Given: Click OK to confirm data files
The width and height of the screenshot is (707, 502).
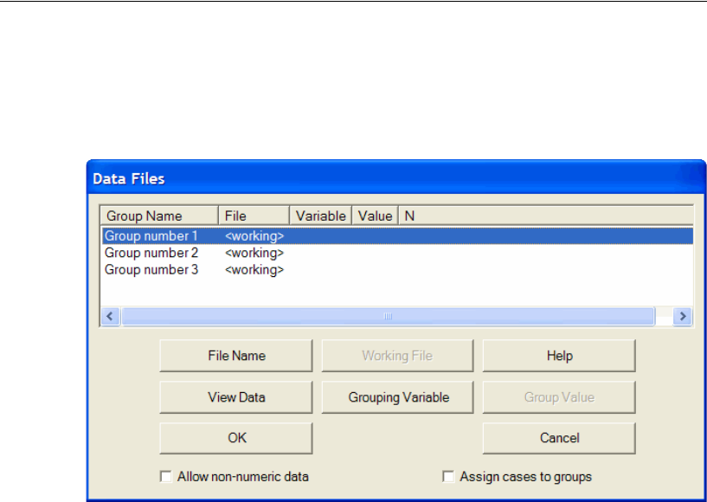Looking at the screenshot, I should pos(236,438).
